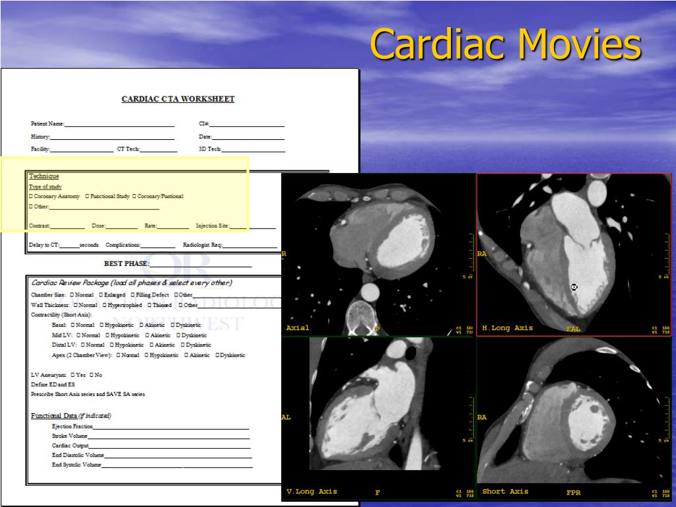Check Hypokinetic in the Apex row

pos(147,355)
